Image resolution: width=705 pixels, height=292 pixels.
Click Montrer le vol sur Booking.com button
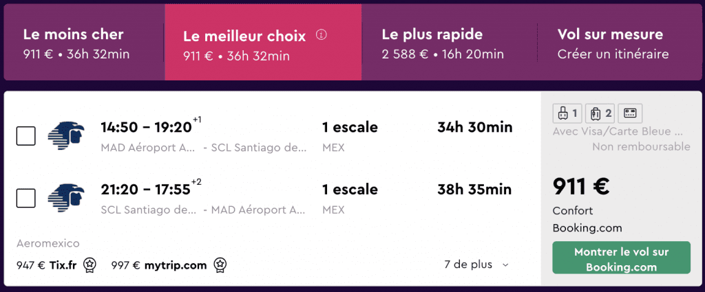[621, 258]
